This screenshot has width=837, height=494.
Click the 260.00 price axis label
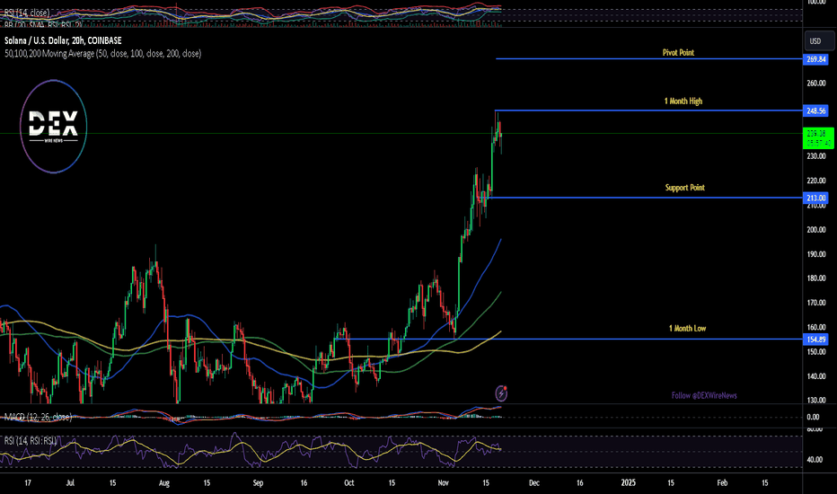(x=816, y=84)
